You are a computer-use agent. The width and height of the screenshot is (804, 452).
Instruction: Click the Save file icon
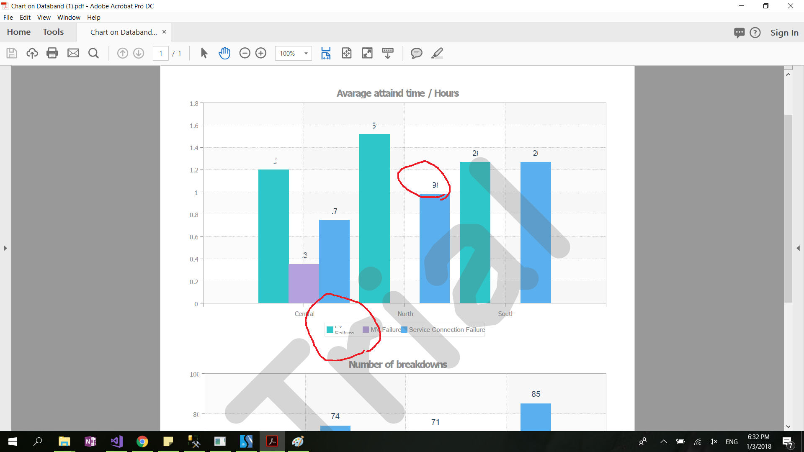(x=12, y=53)
